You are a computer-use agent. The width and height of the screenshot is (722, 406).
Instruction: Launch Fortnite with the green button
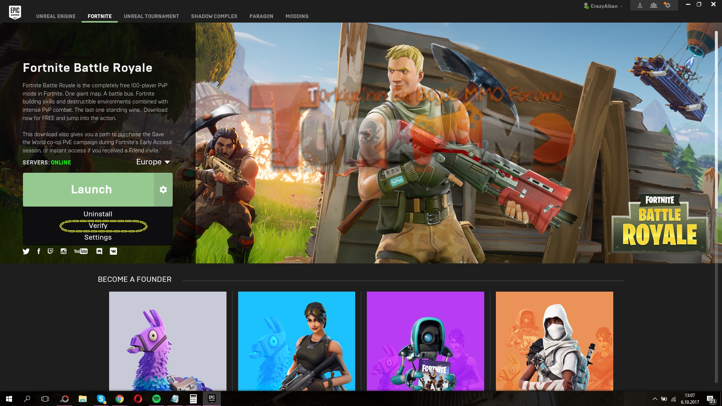click(x=88, y=190)
